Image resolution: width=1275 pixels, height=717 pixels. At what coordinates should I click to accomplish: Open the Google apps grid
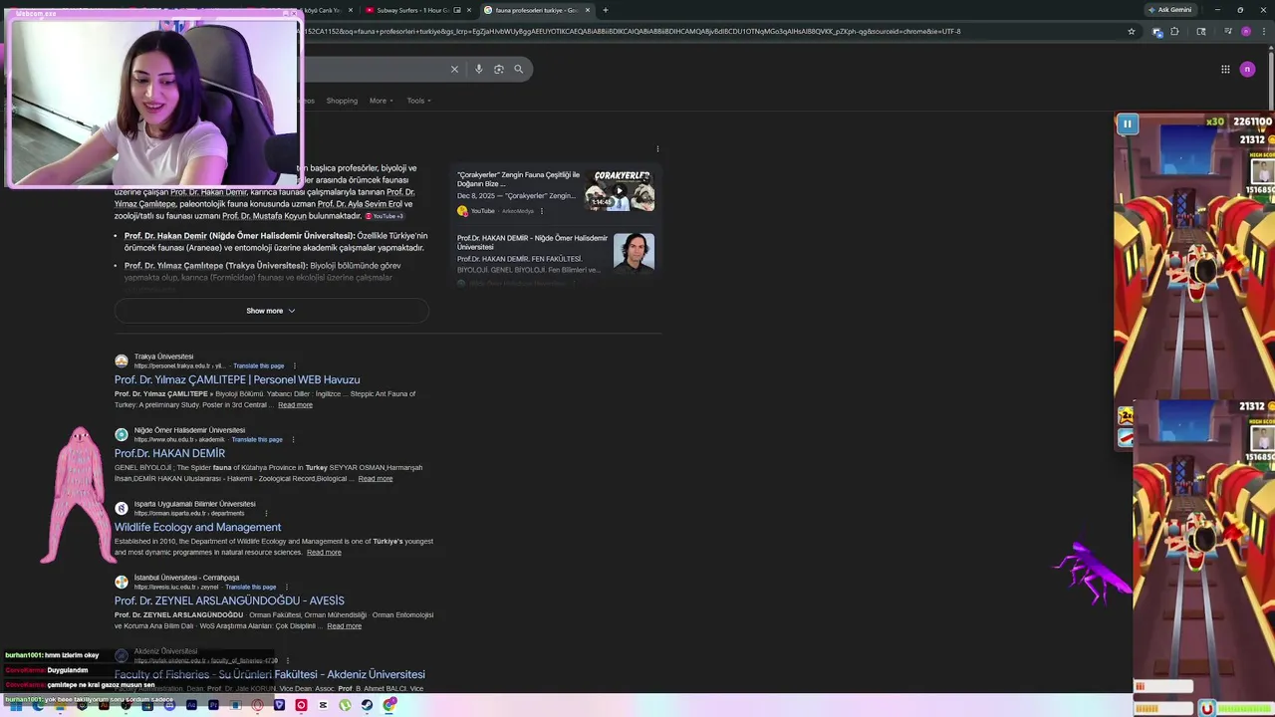[x=1225, y=69]
